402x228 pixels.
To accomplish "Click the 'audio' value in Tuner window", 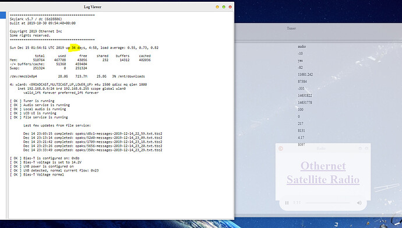I will coord(302,47).
